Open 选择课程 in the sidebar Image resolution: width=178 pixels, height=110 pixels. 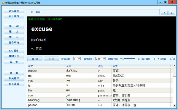pyautogui.click(x=14, y=11)
